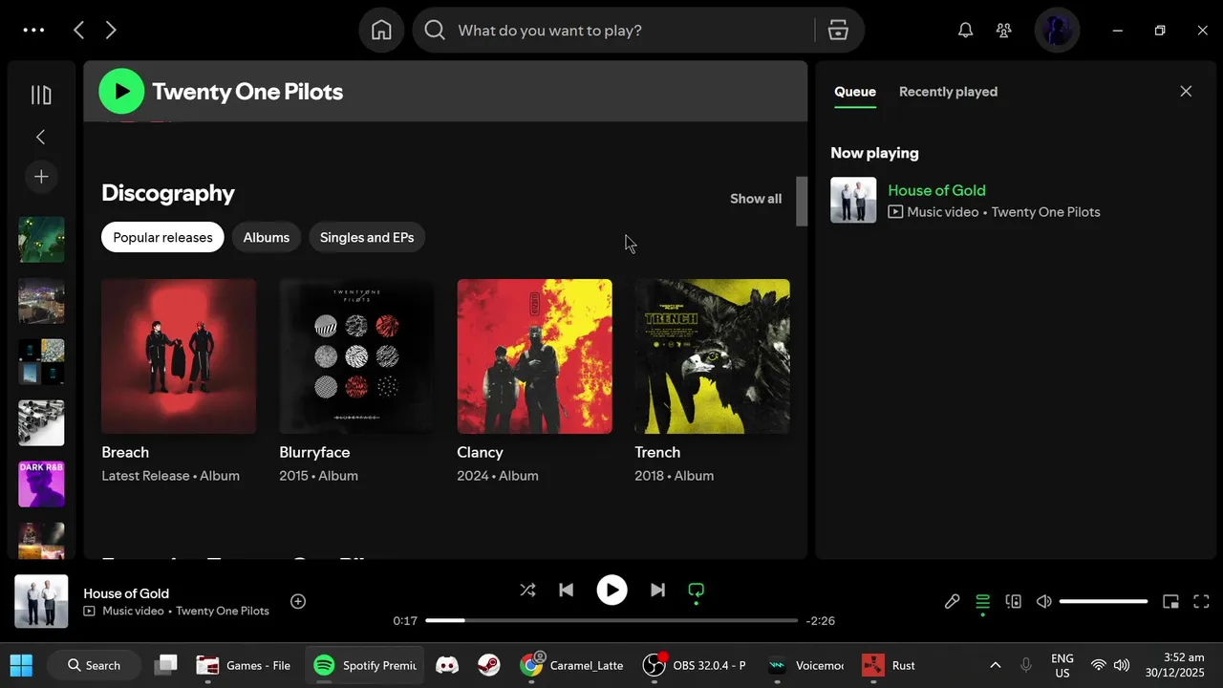Open queue House of Gold thumbnail
1223x688 pixels.
click(853, 201)
